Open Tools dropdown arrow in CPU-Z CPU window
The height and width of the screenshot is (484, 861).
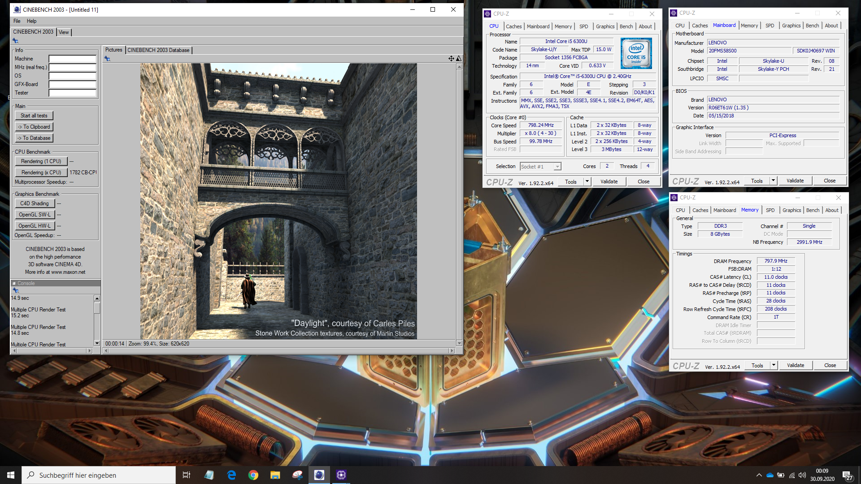pyautogui.click(x=587, y=181)
